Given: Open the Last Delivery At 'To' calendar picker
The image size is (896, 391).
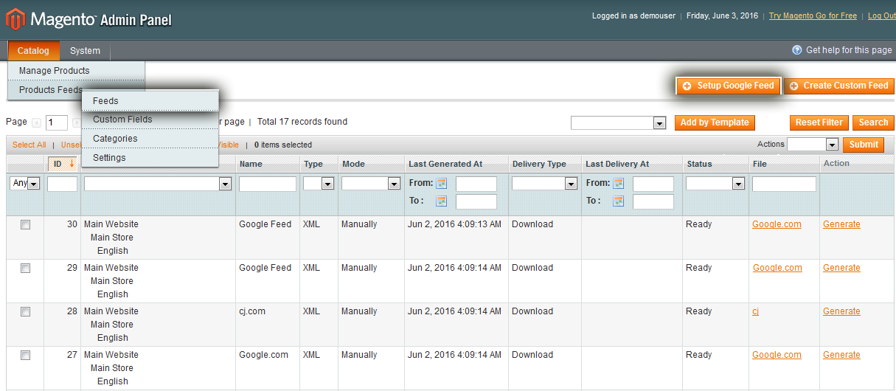Looking at the screenshot, I should click(x=619, y=201).
